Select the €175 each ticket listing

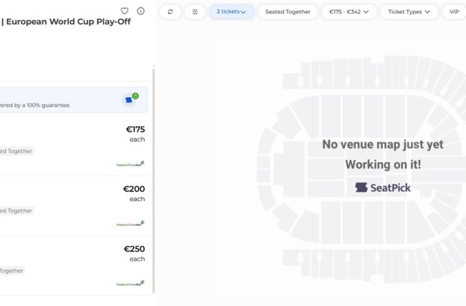pos(75,145)
